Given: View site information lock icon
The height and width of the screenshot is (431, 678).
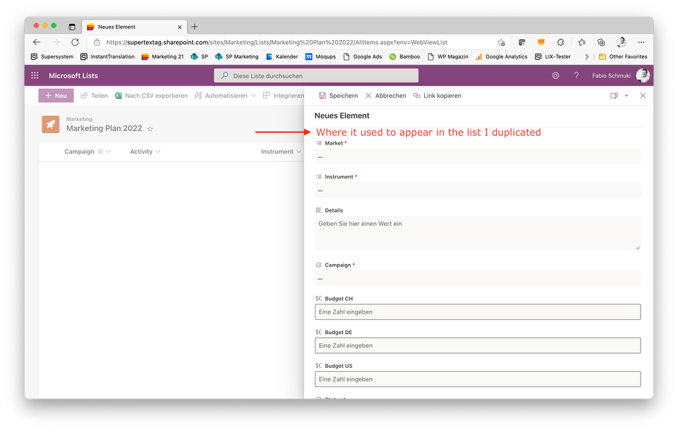Looking at the screenshot, I should pos(97,42).
